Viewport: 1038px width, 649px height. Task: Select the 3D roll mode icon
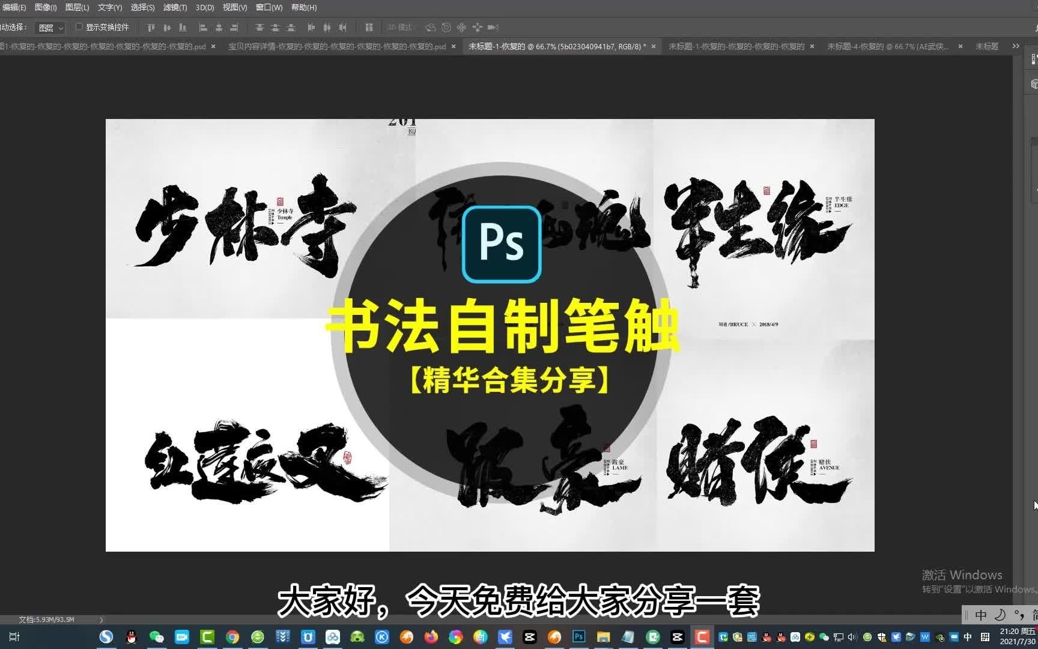point(446,27)
